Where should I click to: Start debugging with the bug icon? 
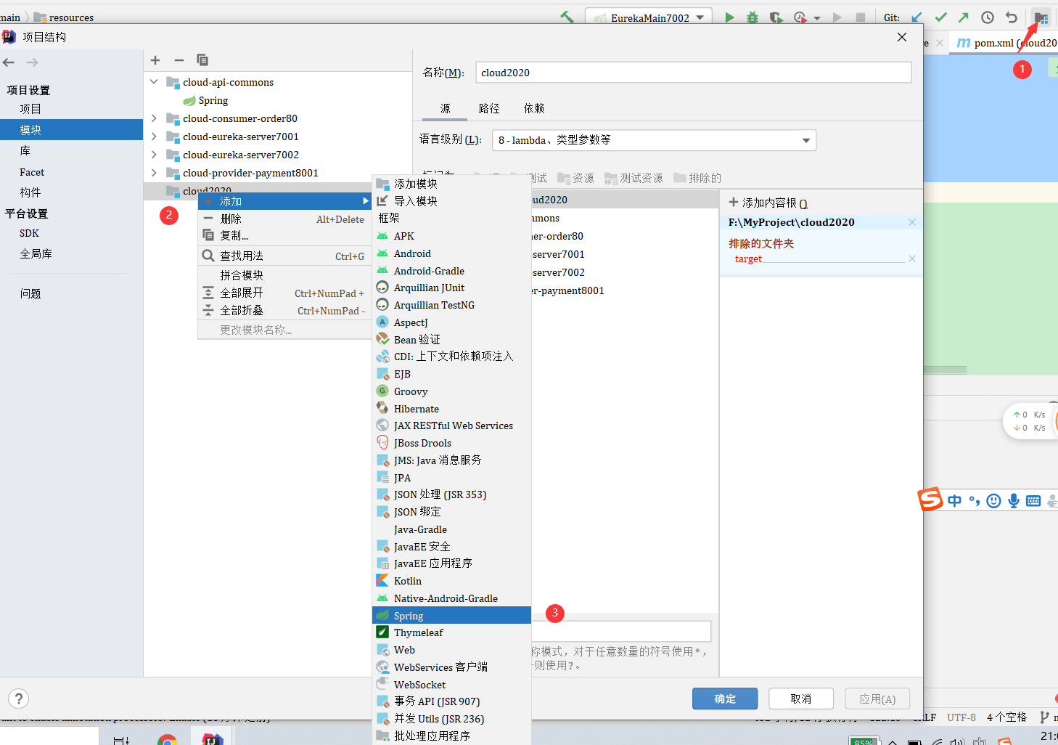[753, 17]
